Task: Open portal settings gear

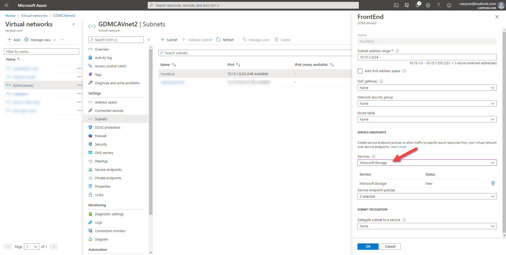Action: (428, 5)
